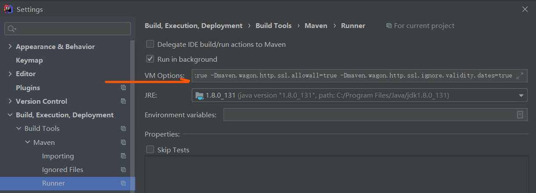Viewport: 536px width, 193px height.
Task: Click Build, Execution, Deployment breadcrumb
Action: click(x=193, y=26)
